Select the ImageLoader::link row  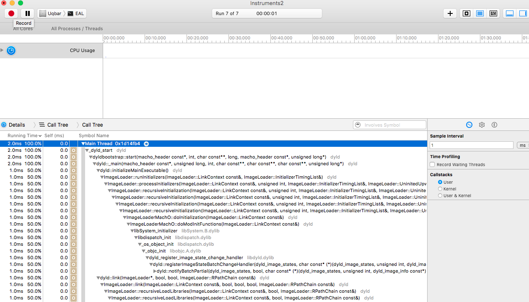pos(213,284)
